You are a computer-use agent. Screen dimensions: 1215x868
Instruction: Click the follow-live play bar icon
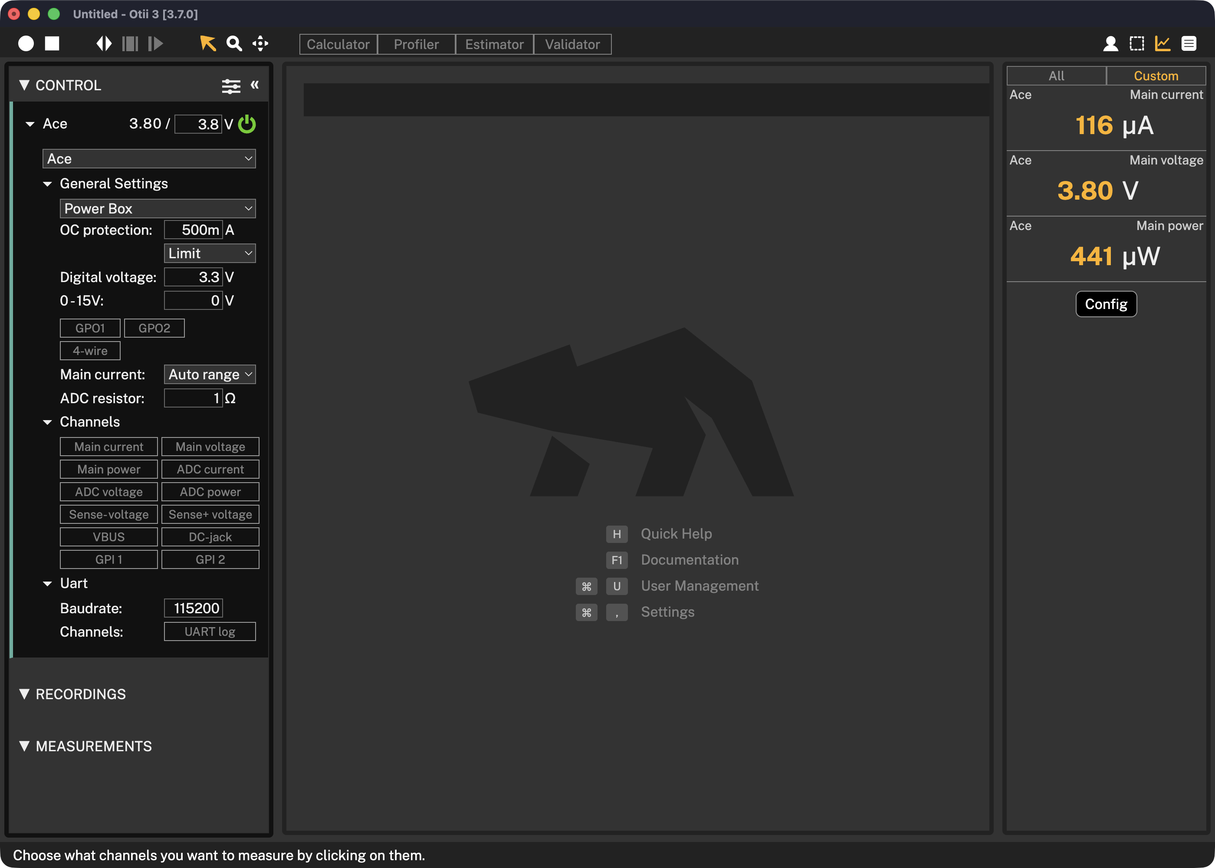(x=155, y=44)
